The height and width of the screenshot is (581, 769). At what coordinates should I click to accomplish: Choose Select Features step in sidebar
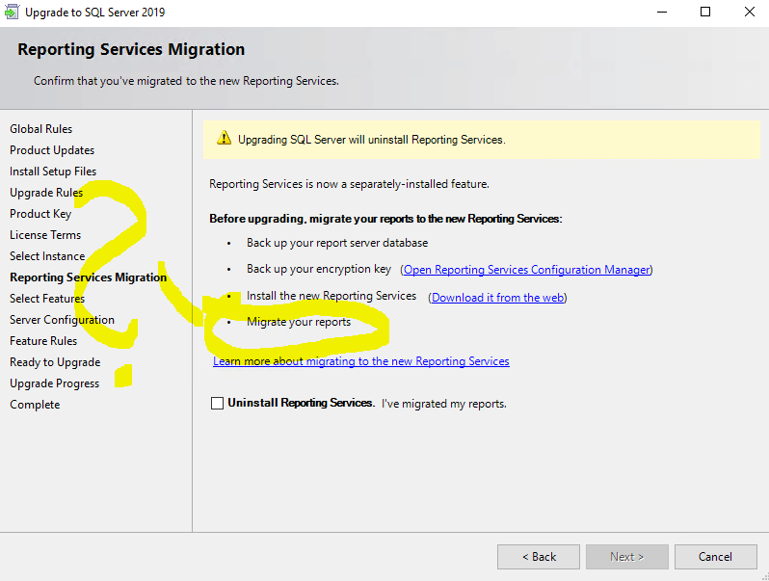[47, 299]
